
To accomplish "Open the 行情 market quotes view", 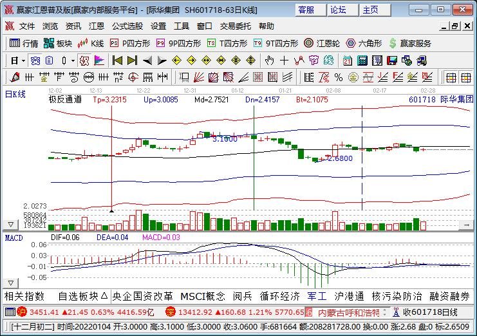I will [x=24, y=44].
